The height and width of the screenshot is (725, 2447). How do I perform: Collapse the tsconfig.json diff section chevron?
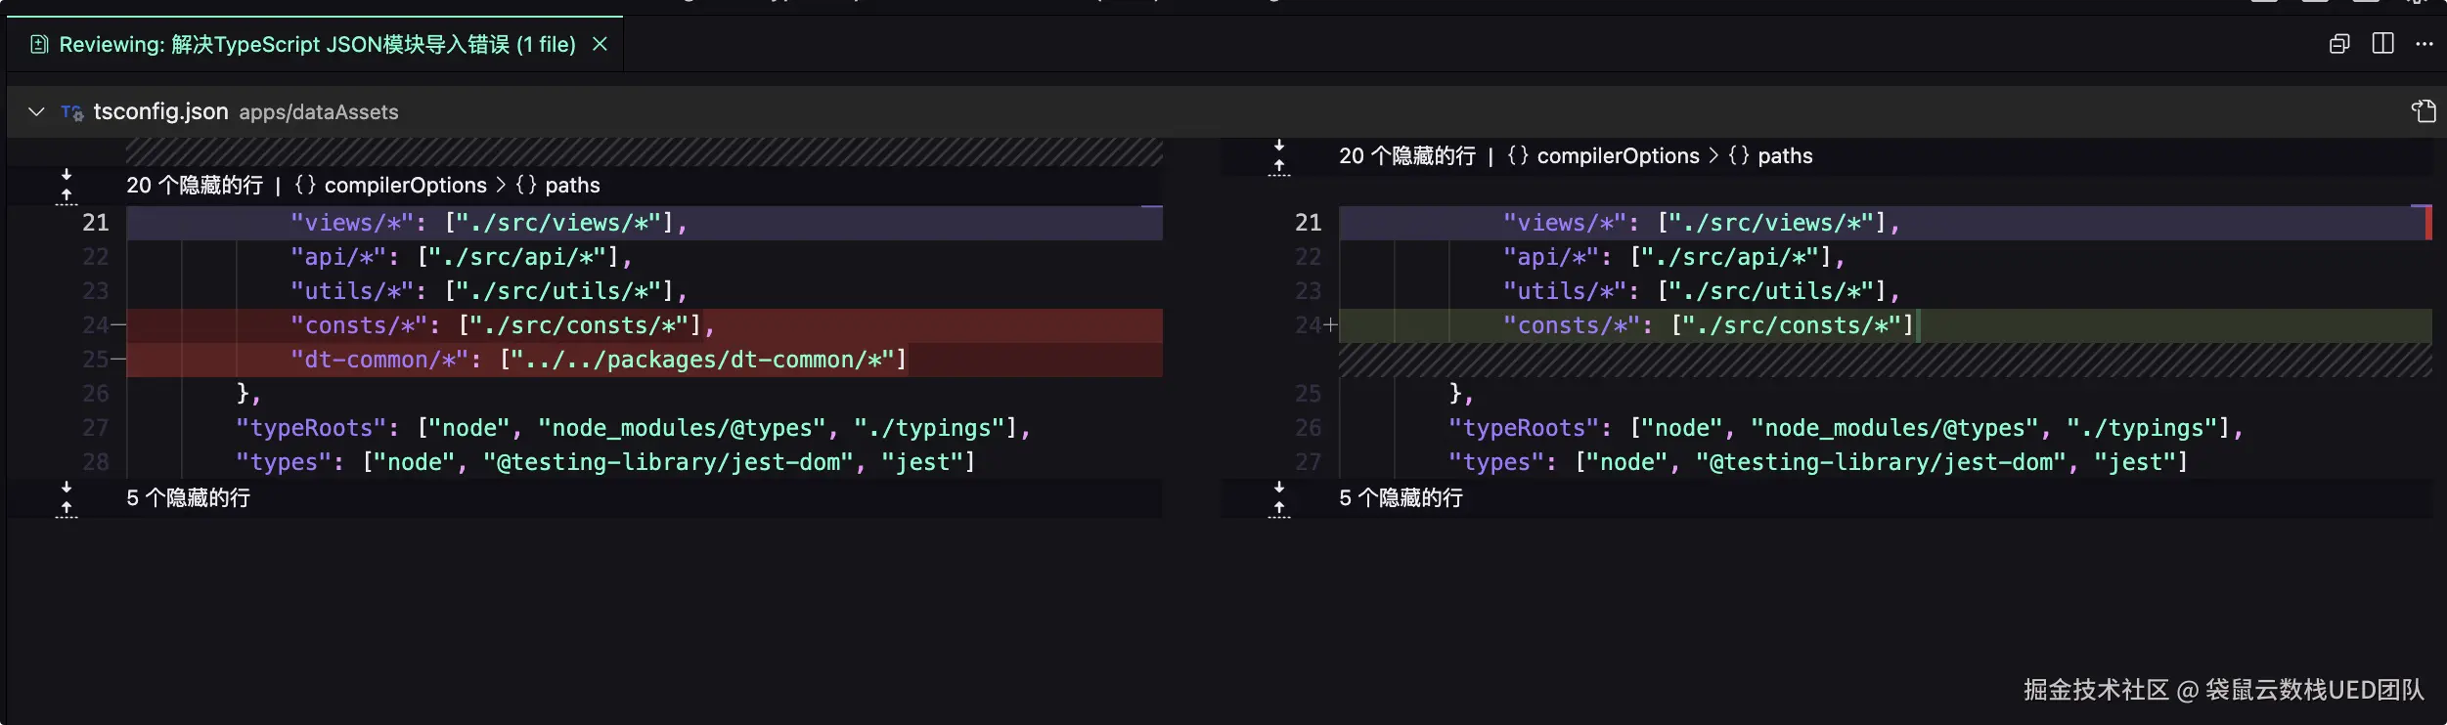pos(36,111)
